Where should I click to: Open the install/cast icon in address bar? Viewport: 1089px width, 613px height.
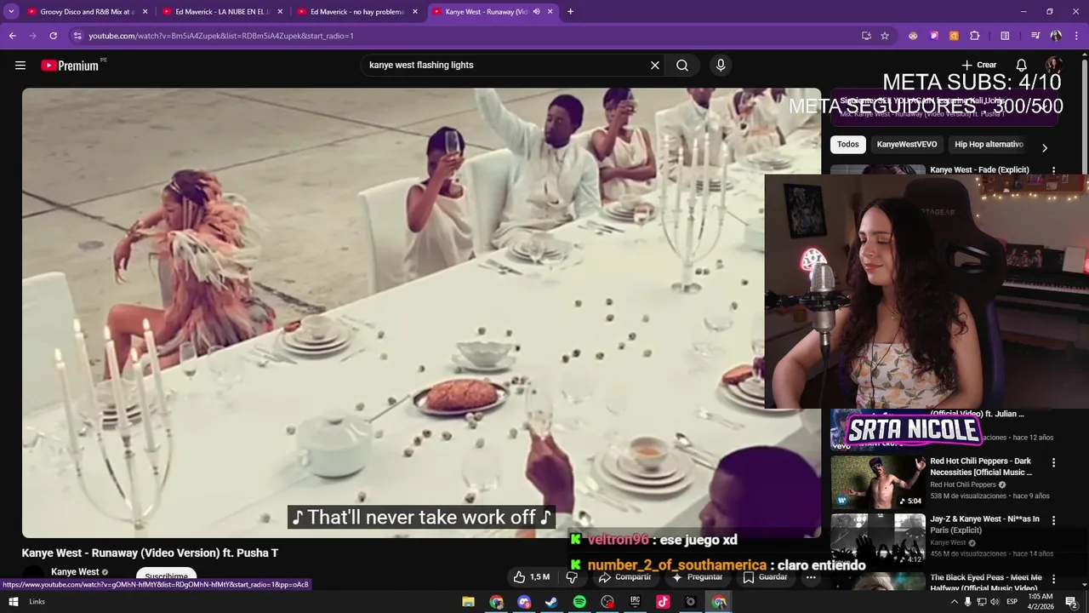(x=866, y=36)
